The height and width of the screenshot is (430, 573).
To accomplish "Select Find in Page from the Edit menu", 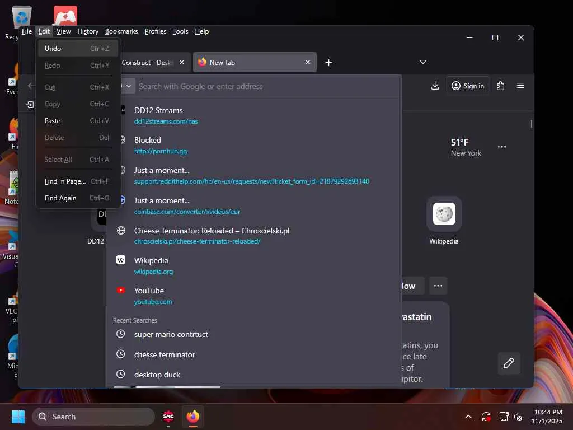I will click(x=78, y=181).
